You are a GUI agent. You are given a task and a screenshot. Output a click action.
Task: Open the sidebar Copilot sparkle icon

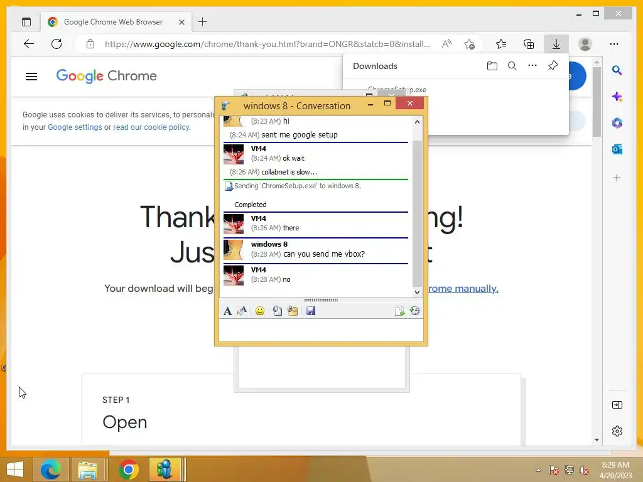pos(617,97)
